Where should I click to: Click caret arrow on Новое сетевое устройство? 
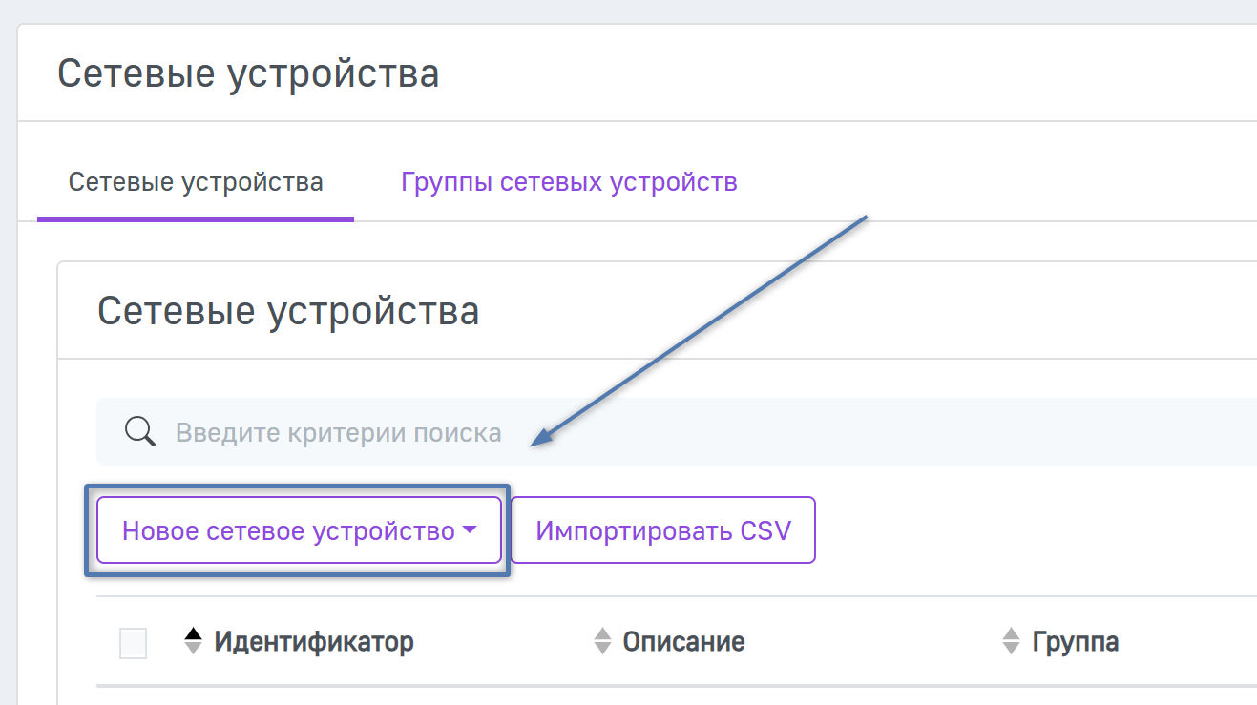[x=469, y=530]
